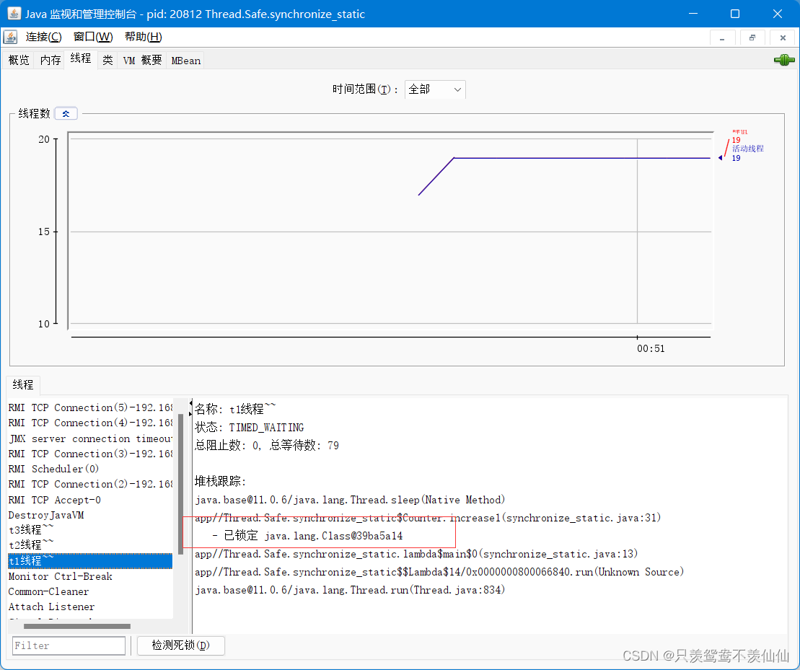Viewport: 800px width, 670px height.
Task: Click the Java icon in title bar
Action: pyautogui.click(x=13, y=14)
